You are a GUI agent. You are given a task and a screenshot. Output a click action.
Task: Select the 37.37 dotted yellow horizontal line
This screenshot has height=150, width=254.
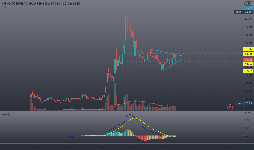tap(180, 71)
